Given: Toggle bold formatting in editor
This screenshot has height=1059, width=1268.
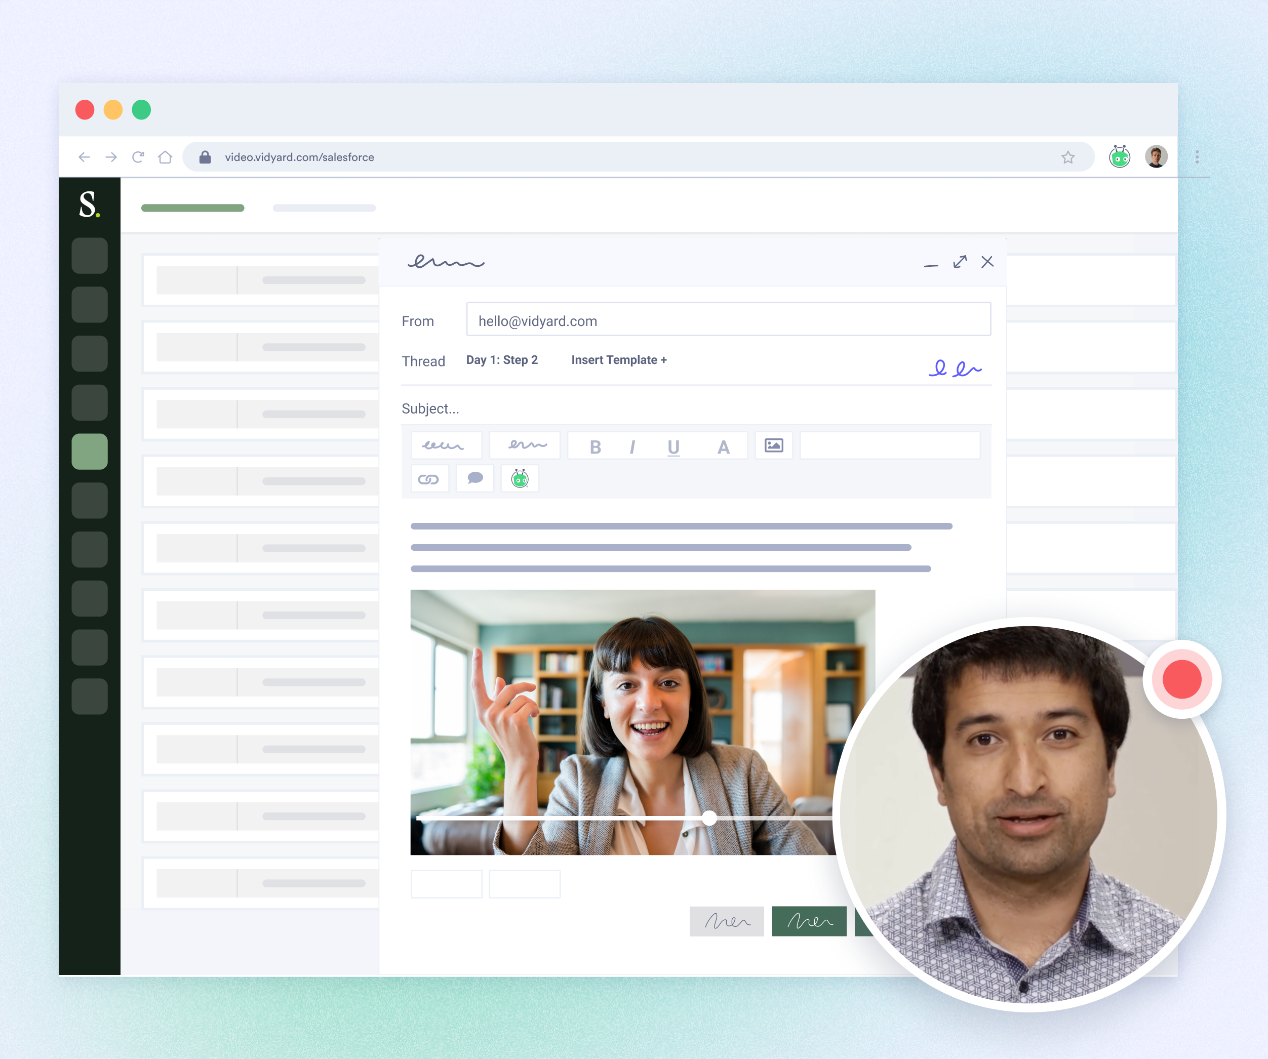Looking at the screenshot, I should [x=595, y=447].
